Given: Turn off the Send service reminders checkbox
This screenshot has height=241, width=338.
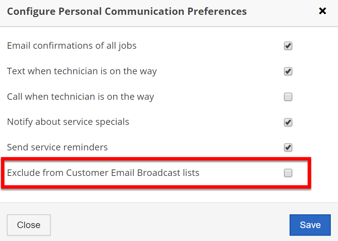Looking at the screenshot, I should (x=288, y=147).
